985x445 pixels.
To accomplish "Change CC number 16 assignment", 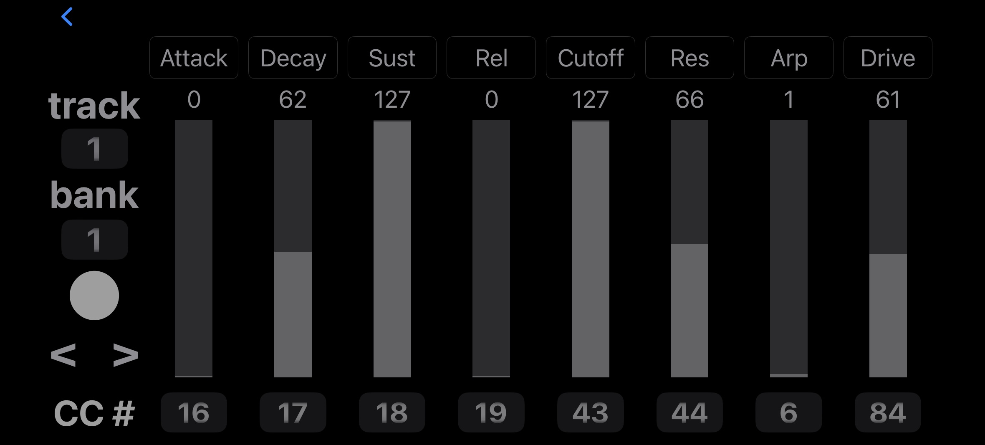I will click(x=194, y=412).
